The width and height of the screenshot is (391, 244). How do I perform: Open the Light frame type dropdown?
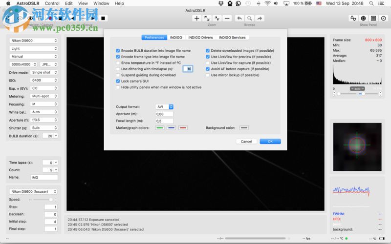(x=34, y=48)
